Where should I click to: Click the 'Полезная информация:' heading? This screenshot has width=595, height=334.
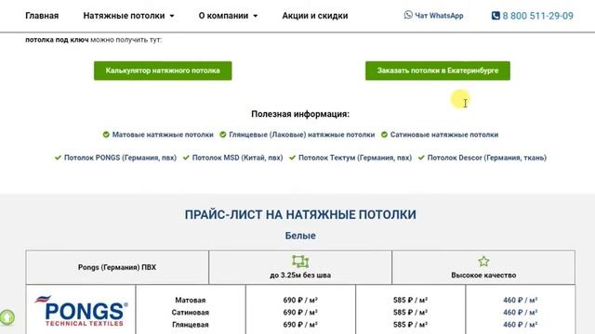(300, 114)
